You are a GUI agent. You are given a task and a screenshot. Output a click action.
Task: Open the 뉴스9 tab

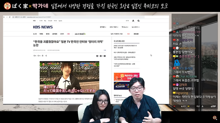coord(35,34)
